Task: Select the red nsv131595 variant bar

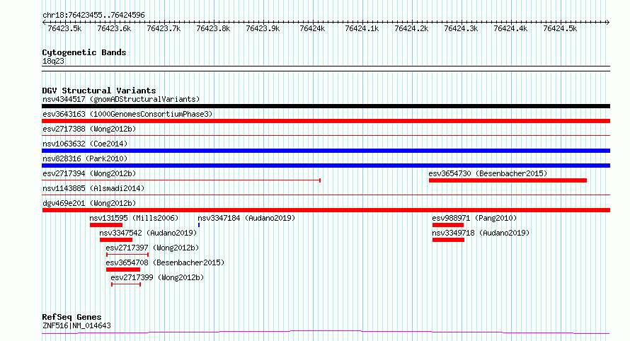Action: (x=106, y=225)
